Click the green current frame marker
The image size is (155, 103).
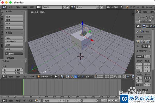coord(23,87)
